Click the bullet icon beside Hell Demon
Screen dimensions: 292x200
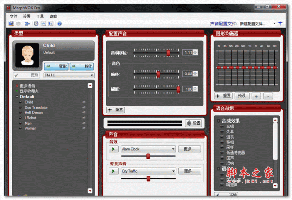(x=20, y=112)
